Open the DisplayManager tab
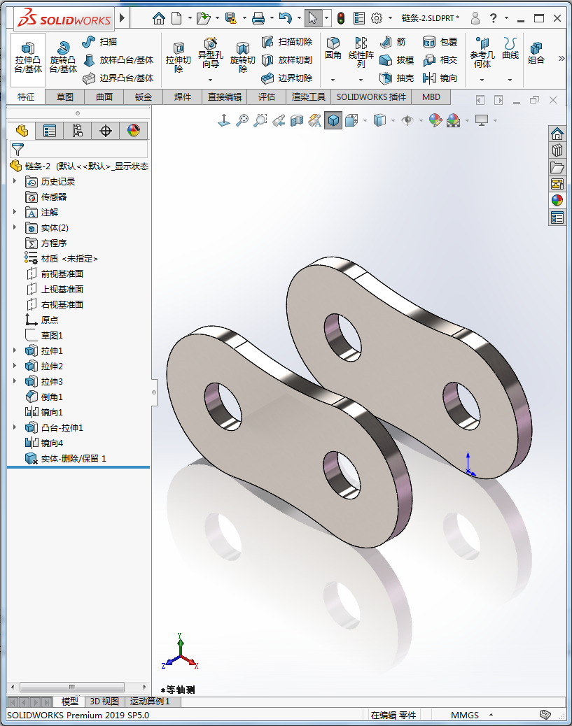 [134, 131]
